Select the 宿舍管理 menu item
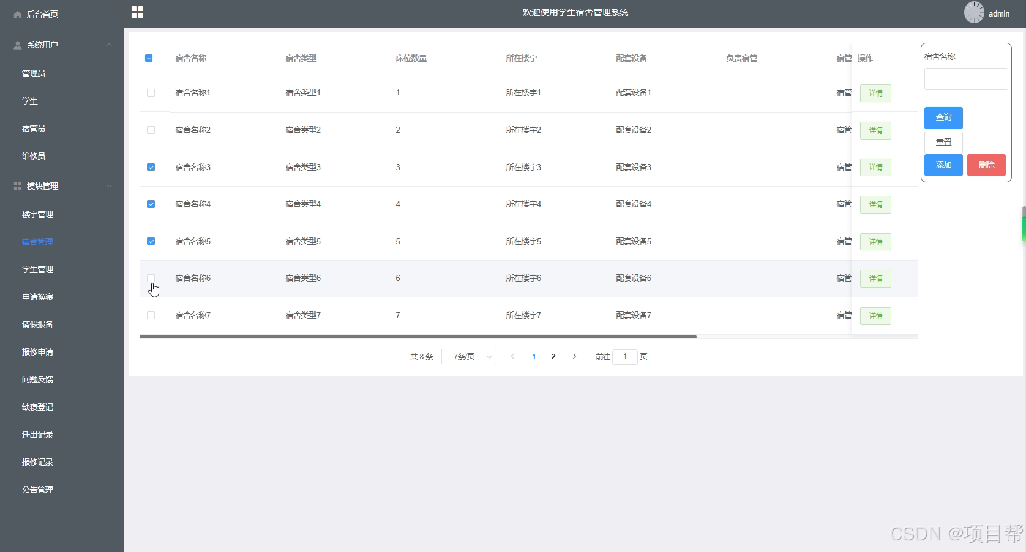This screenshot has width=1026, height=552. [37, 242]
